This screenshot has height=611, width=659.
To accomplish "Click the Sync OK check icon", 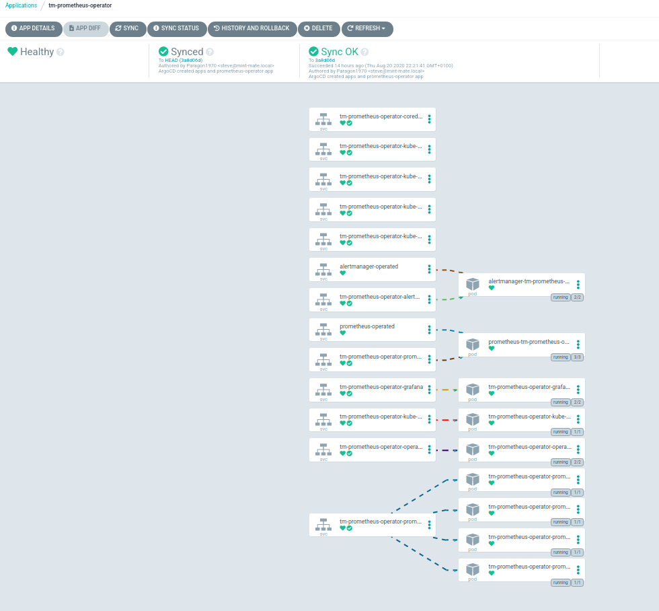I will 313,51.
